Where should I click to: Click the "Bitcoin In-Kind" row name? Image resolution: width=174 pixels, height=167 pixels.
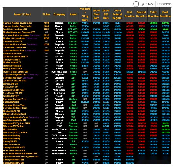coord(10,129)
